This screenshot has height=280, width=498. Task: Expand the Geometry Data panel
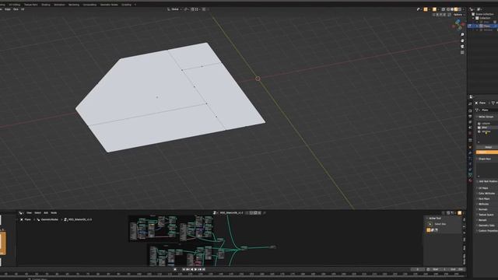pos(486,226)
